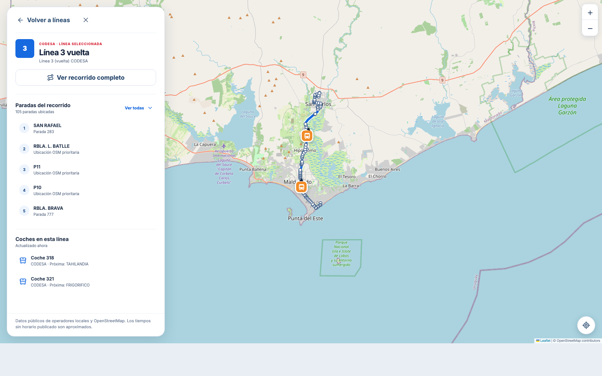Open Ver recorrido completo
602x376 pixels.
point(86,77)
